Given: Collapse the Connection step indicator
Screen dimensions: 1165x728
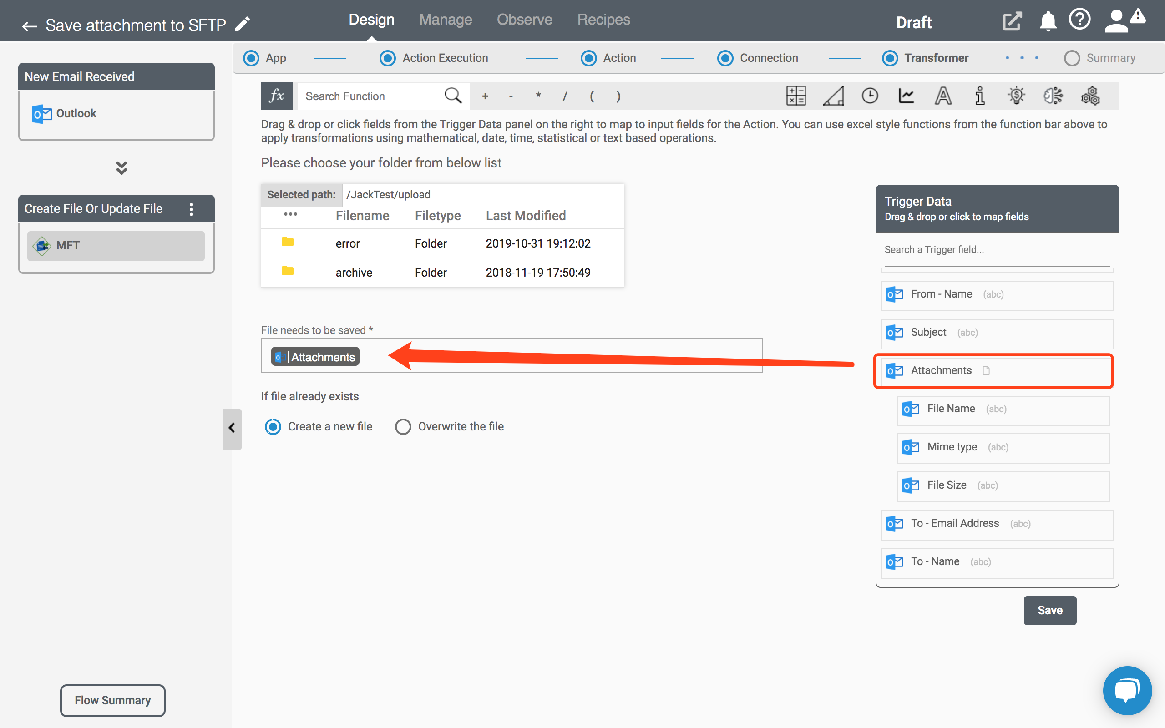Looking at the screenshot, I should pos(724,57).
